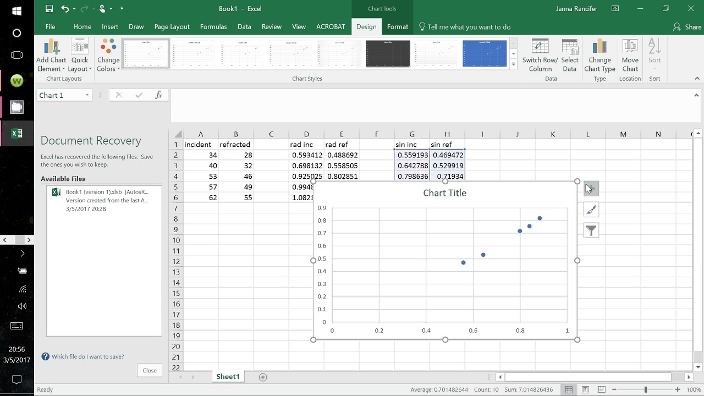Open the Add Chart Element menu
The width and height of the screenshot is (704, 396).
click(51, 56)
